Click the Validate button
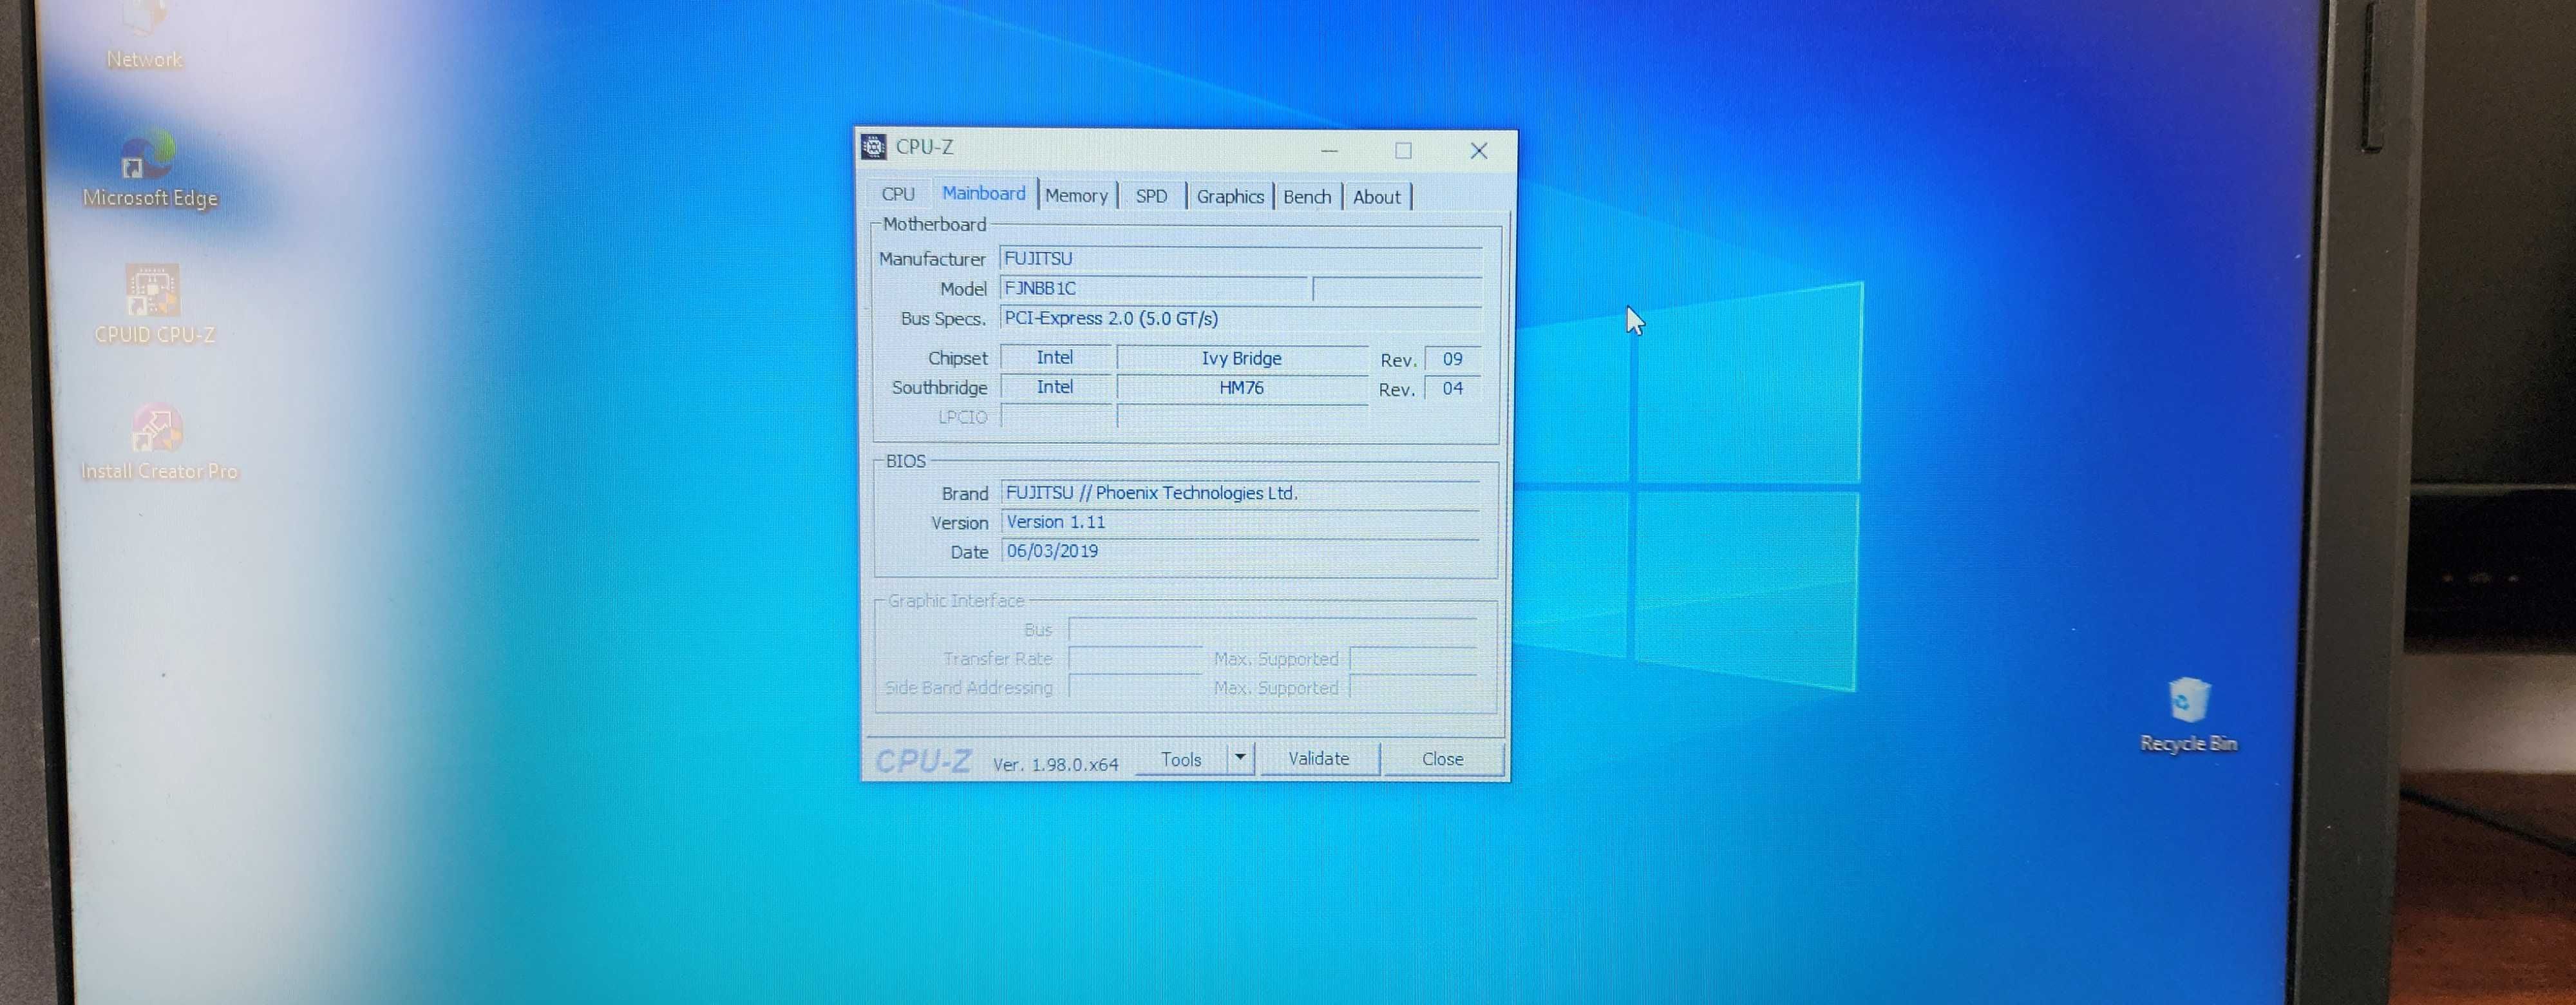The height and width of the screenshot is (1005, 2576). coord(1318,759)
